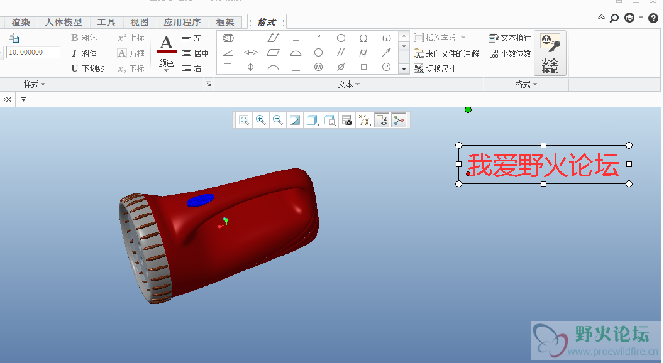664x363 pixels.
Task: Insert the lowercase omega symbol
Action: coord(386,38)
